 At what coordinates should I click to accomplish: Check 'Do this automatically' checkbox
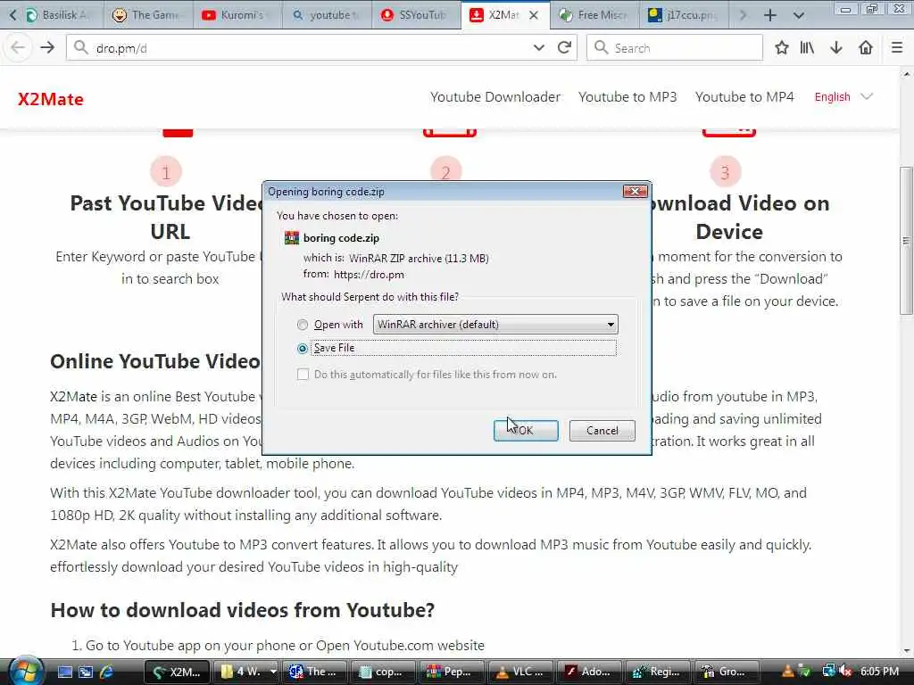point(303,374)
